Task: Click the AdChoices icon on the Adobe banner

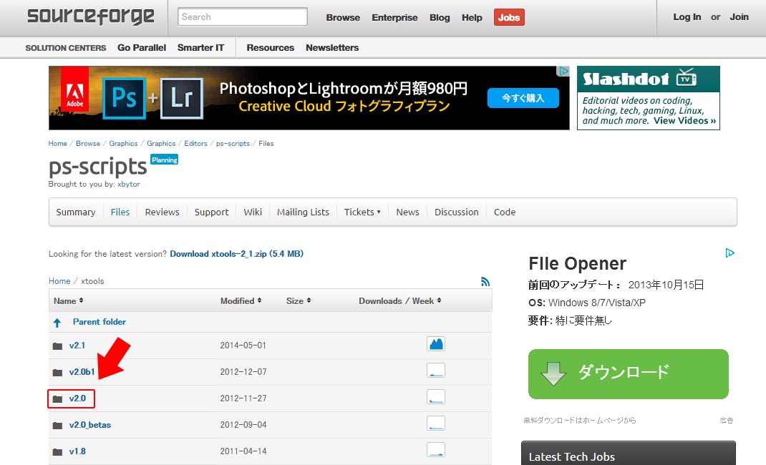Action: [563, 72]
